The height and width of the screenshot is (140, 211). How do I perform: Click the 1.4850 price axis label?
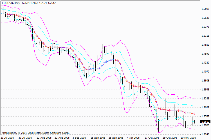pyautogui.click(x=205, y=45)
